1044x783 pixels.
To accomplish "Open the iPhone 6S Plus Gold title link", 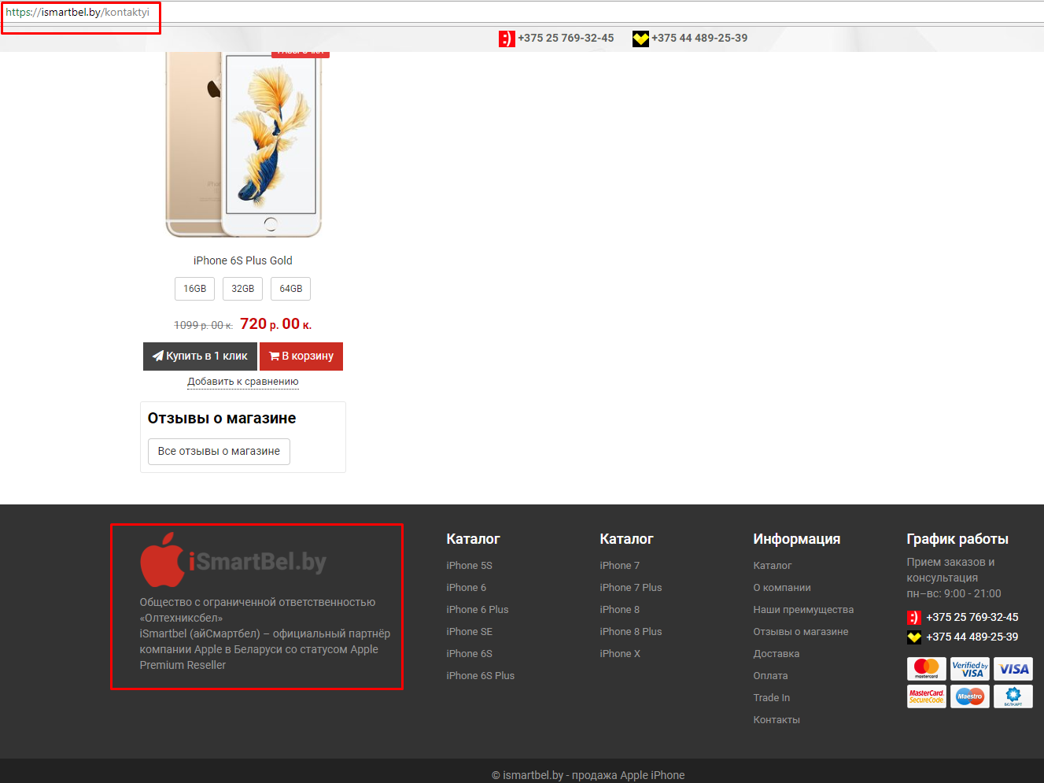I will (243, 260).
